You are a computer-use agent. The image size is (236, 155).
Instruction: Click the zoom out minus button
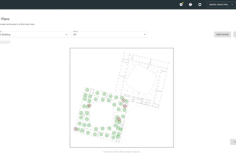(x=234, y=142)
